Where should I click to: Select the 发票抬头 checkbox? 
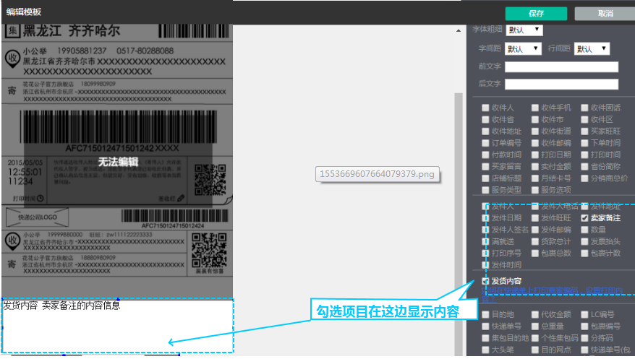coord(584,242)
